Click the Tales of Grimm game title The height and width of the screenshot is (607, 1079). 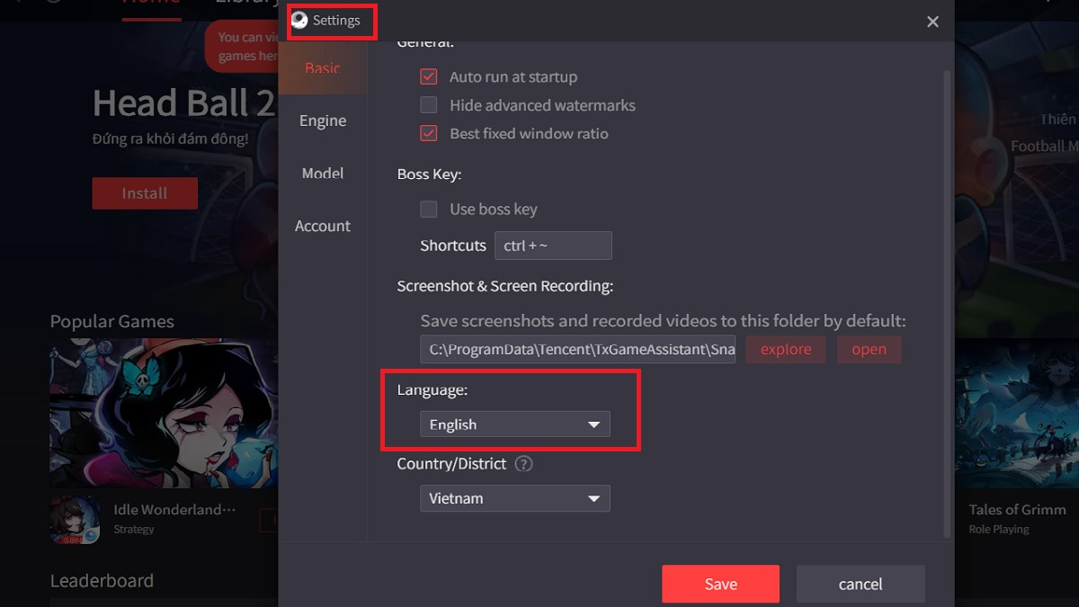(1017, 510)
